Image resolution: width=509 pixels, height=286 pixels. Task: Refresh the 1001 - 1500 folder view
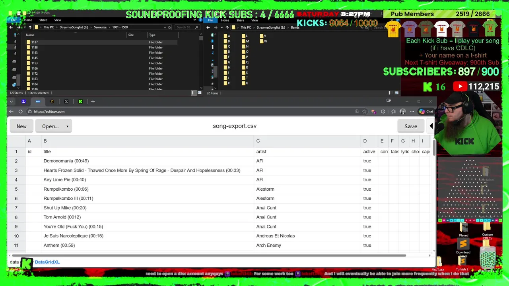tap(169, 27)
